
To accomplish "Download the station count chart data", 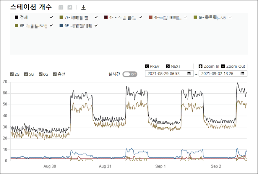I will point(83,8).
